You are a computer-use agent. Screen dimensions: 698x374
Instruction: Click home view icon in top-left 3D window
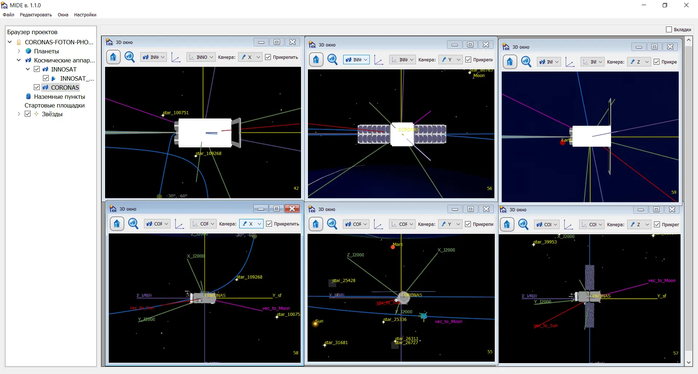point(113,57)
